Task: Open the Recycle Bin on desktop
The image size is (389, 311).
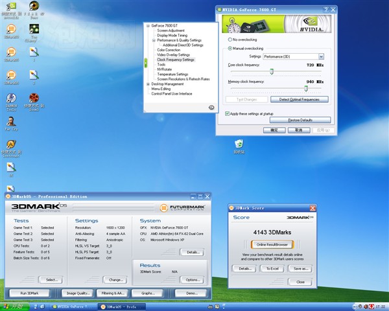Action: coord(239,144)
